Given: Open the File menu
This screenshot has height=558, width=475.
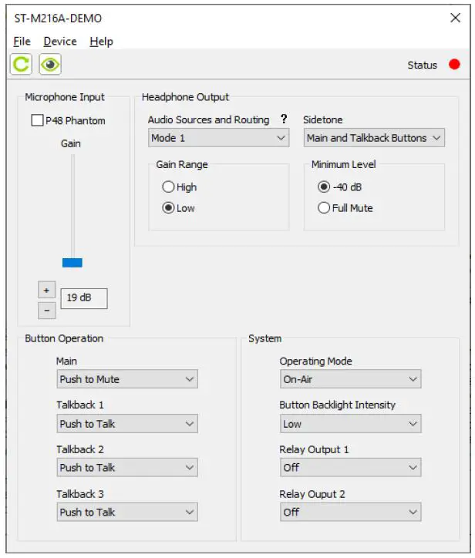Looking at the screenshot, I should click(22, 41).
